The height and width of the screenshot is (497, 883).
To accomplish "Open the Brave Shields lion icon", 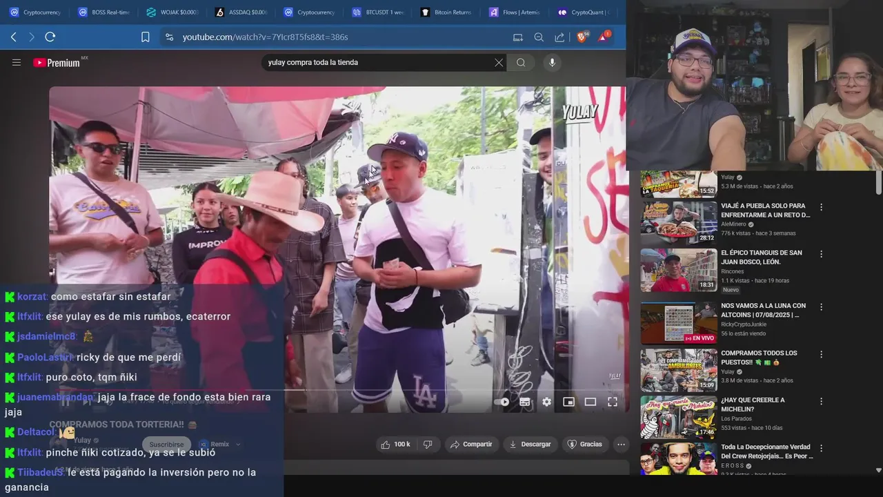I will coord(582,37).
